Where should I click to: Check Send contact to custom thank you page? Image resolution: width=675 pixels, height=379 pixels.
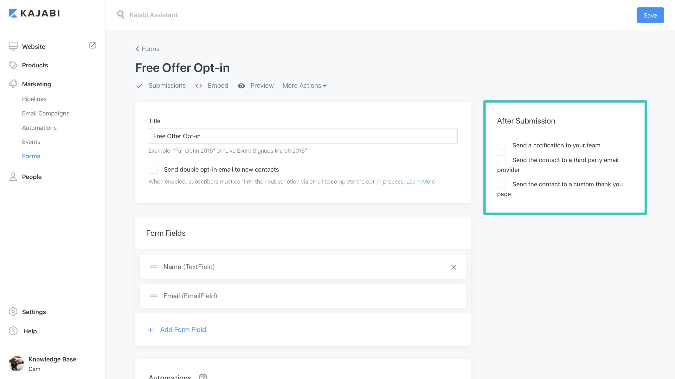[501, 184]
